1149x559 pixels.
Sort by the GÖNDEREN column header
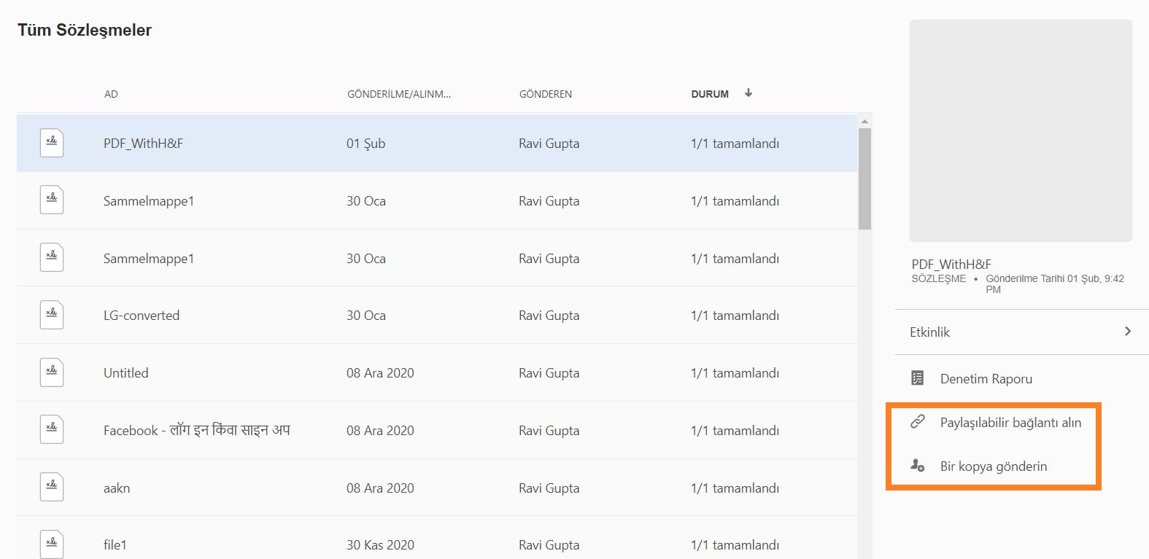pyautogui.click(x=546, y=94)
